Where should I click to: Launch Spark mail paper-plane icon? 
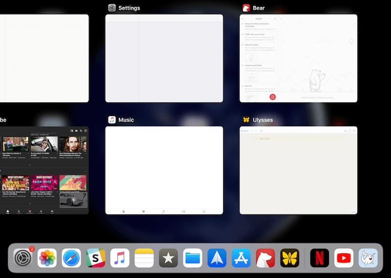(217, 258)
